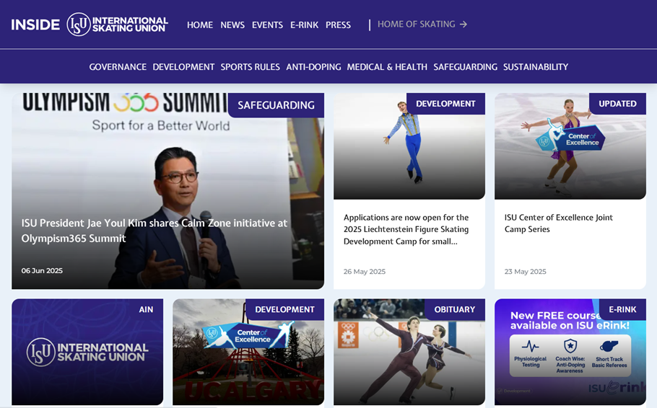Open the ANTI-DOPING section
The height and width of the screenshot is (408, 657).
point(313,67)
